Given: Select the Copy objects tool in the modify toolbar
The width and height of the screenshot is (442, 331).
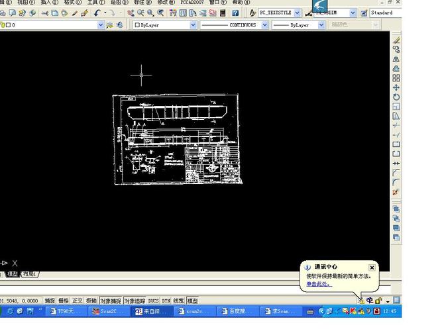Looking at the screenshot, I should click(396, 50).
